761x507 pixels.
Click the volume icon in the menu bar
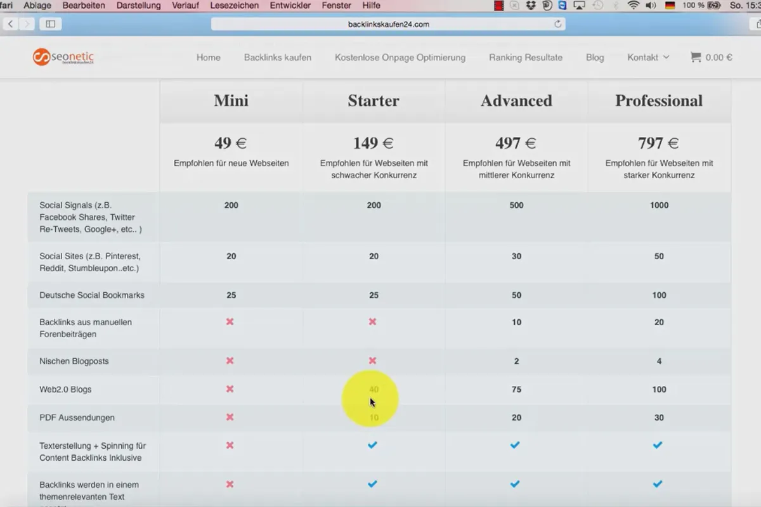tap(651, 5)
